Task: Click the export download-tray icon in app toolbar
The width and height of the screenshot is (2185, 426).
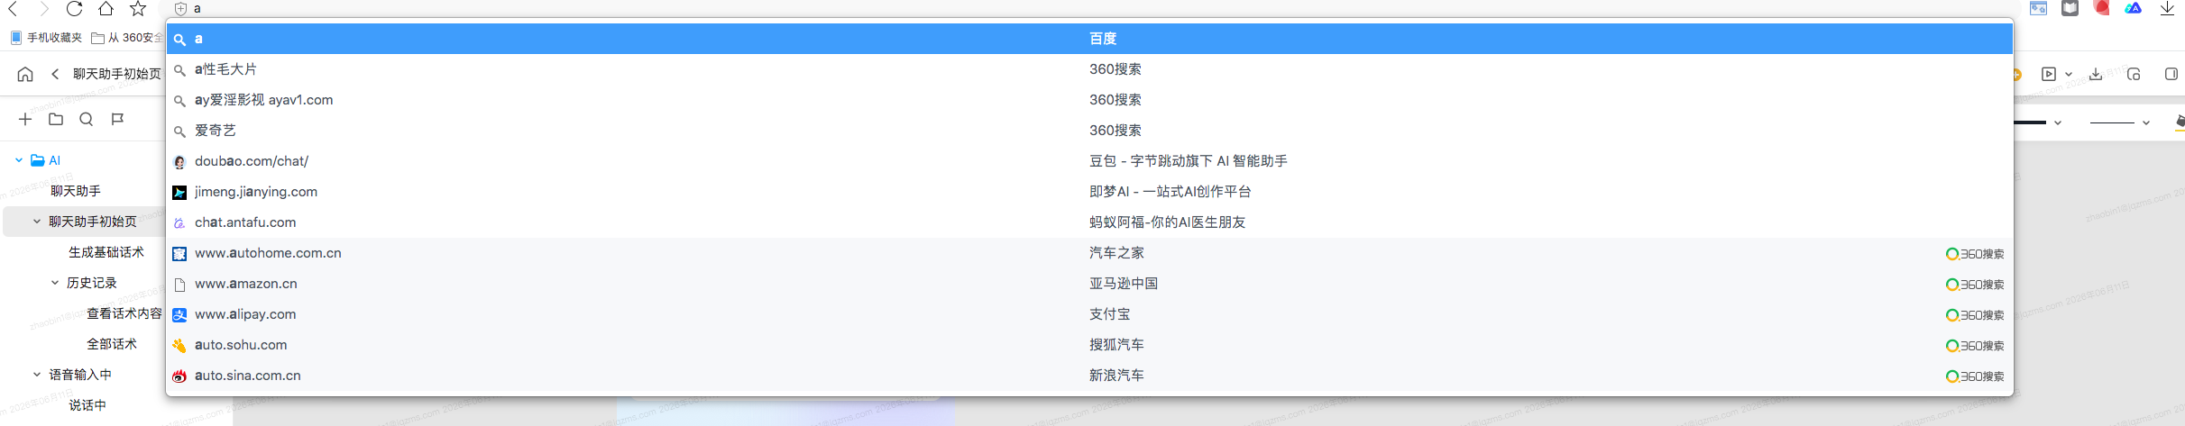Action: pos(2096,74)
